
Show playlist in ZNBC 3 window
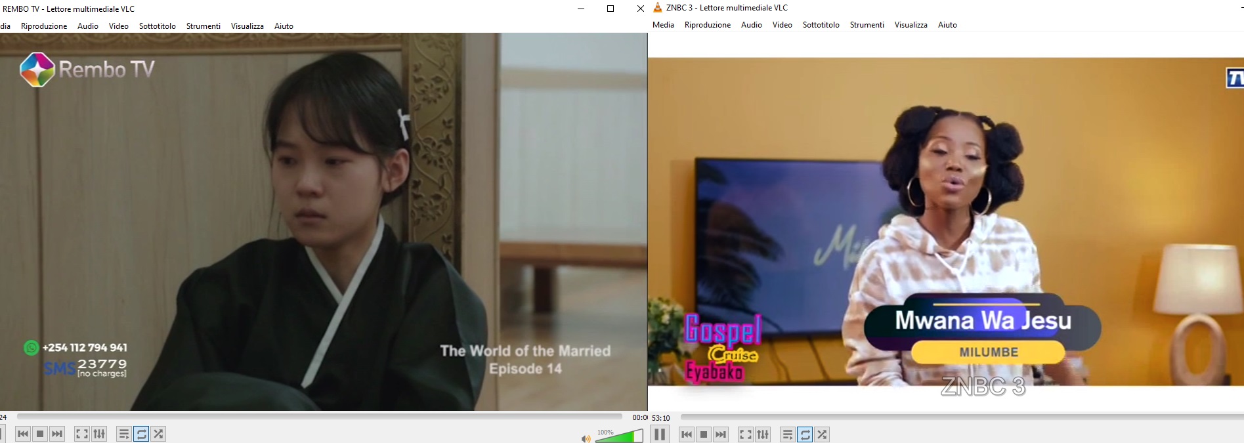[x=788, y=434]
